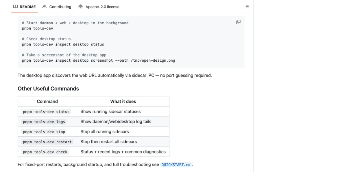Click the 'pnpm tools-dev status' table cell
The width and height of the screenshot is (347, 172).
coord(47,111)
